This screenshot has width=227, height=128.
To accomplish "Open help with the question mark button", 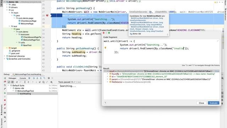I will pyautogui.click(x=105, y=103).
